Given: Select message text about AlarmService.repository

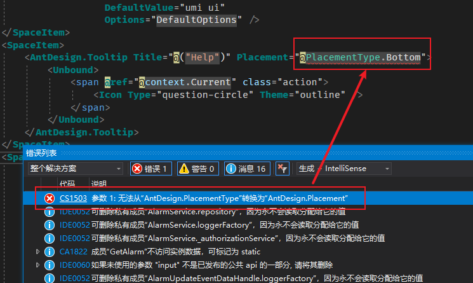Looking at the screenshot, I should click(x=218, y=212).
